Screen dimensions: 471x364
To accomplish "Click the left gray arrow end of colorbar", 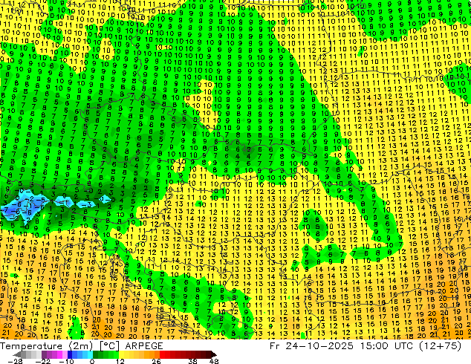I will [x=17, y=354].
